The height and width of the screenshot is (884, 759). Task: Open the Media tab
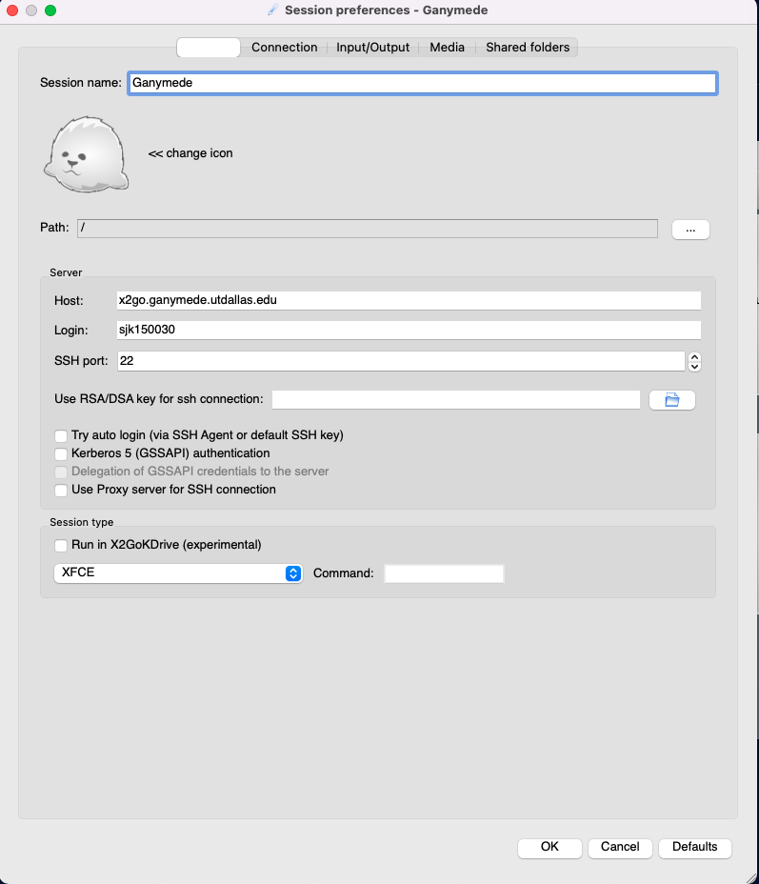447,48
